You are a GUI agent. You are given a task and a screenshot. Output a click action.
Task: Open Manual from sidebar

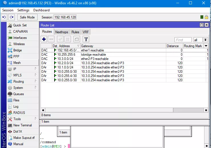tap(23, 144)
